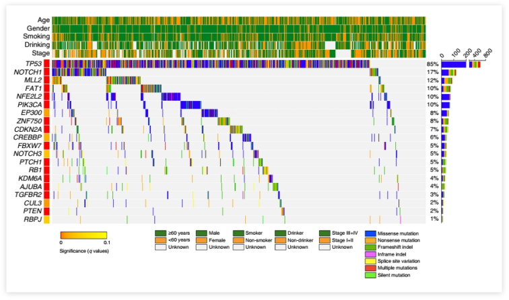Click the Significance q values gradient bar
509x300 pixels.
point(83,235)
